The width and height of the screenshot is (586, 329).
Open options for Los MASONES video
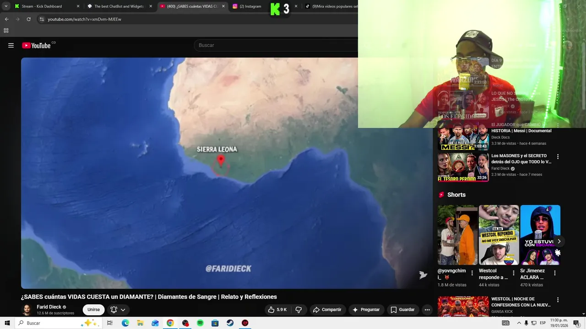coord(558,157)
